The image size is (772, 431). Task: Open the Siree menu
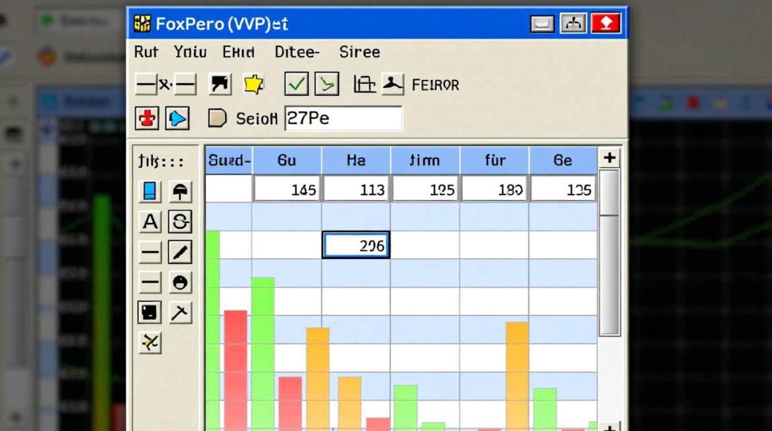[x=360, y=52]
